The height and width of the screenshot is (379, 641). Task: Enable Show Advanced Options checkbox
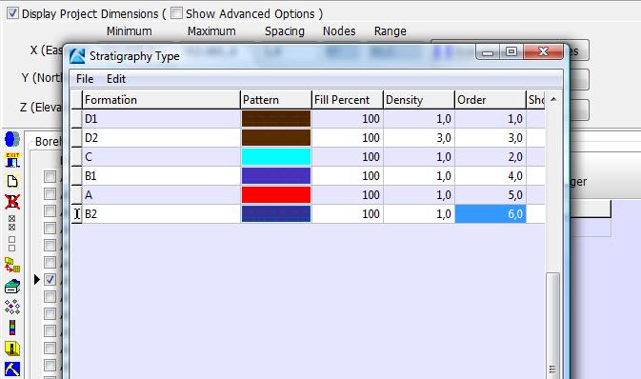[x=176, y=13]
